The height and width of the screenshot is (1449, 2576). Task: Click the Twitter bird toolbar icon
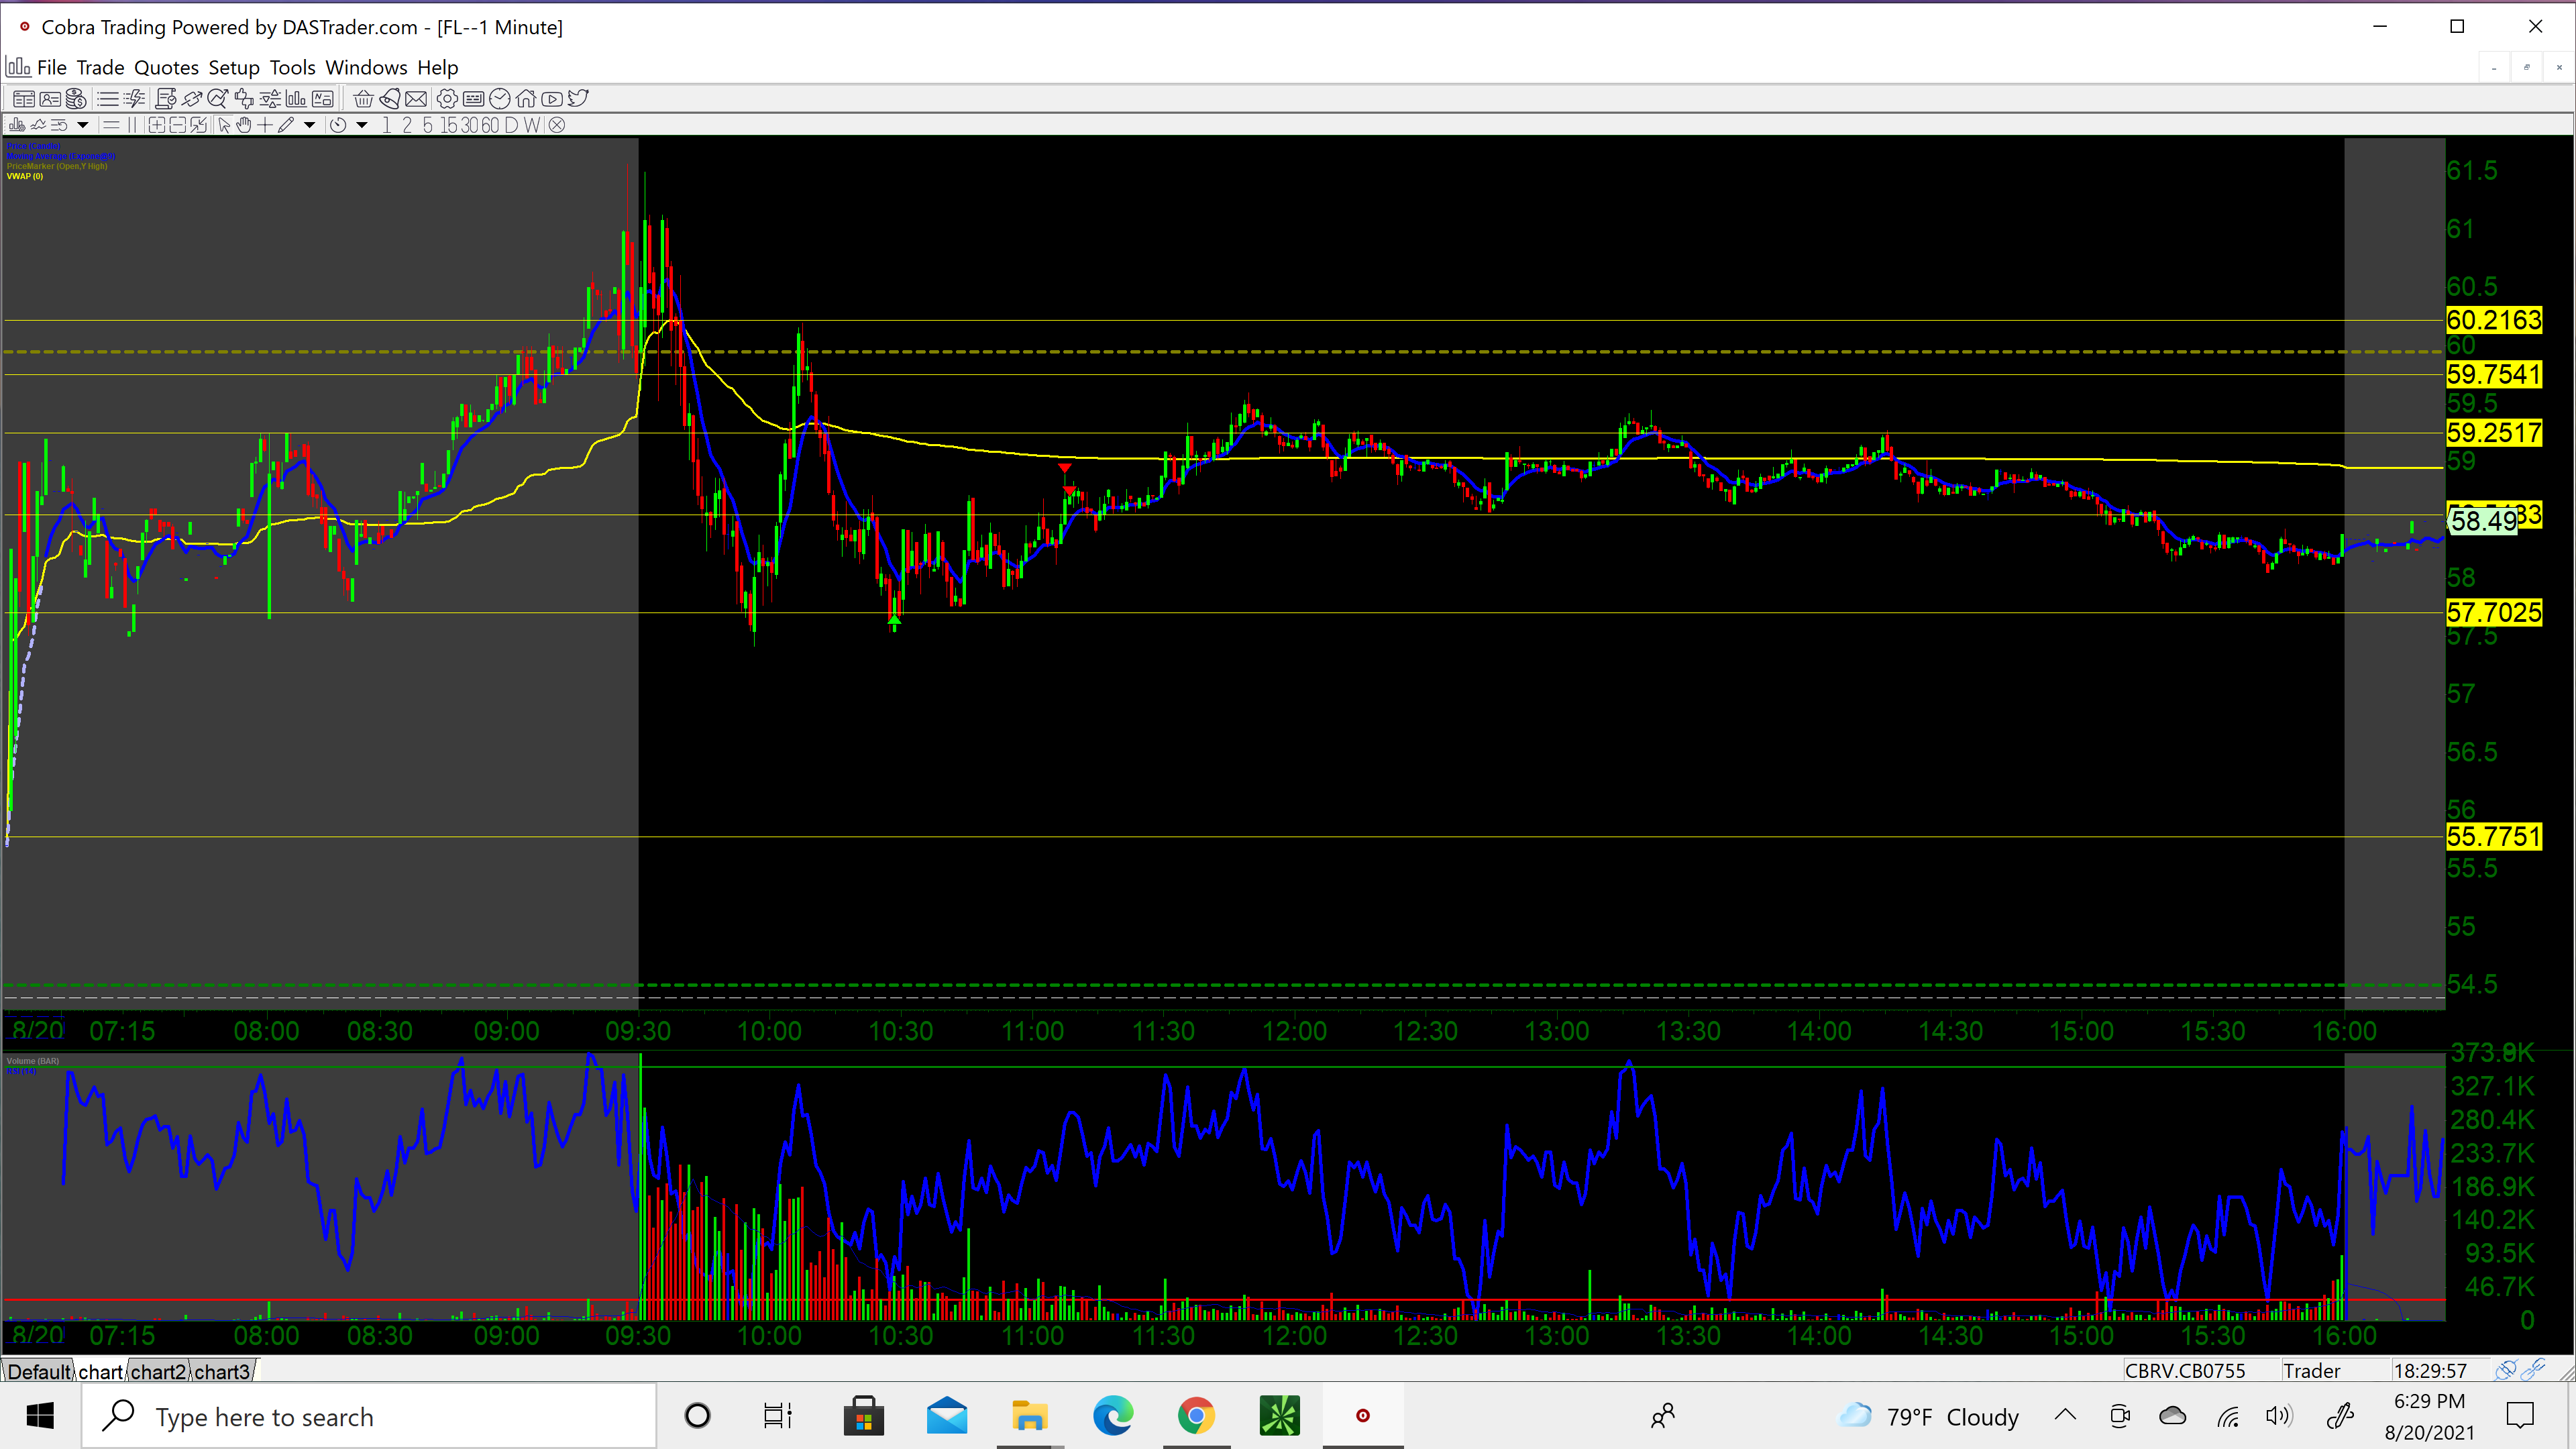coord(578,99)
